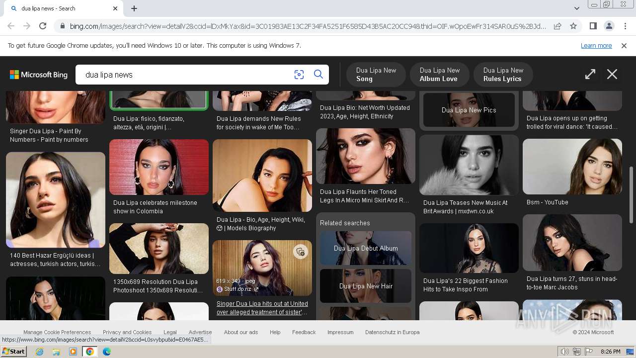
Task: Open Windows Explorer folder in taskbar
Action: pyautogui.click(x=56, y=352)
